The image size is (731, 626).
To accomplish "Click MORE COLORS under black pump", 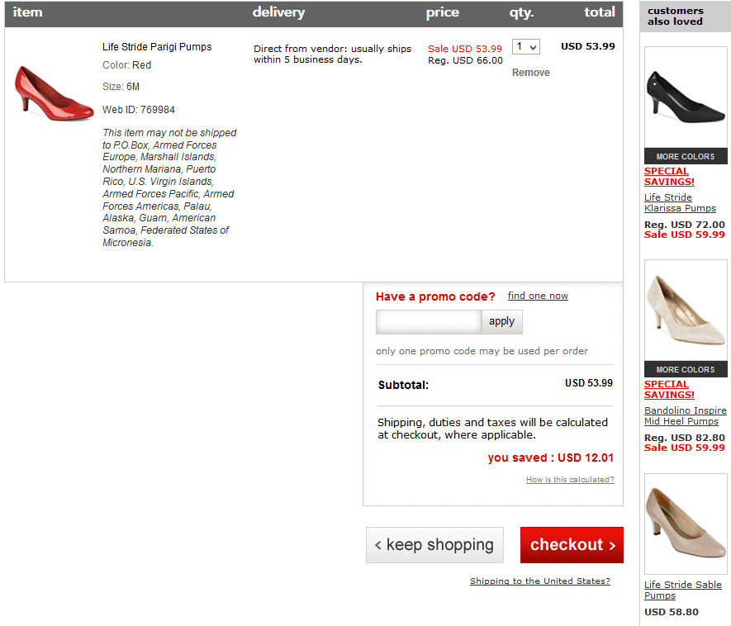I will point(686,156).
